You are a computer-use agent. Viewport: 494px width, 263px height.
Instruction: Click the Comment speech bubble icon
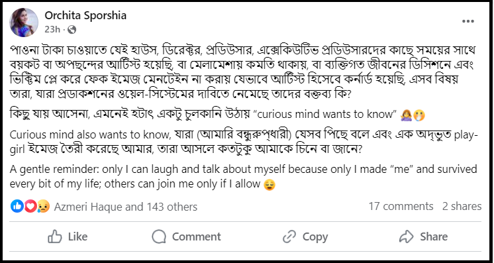[159, 237]
